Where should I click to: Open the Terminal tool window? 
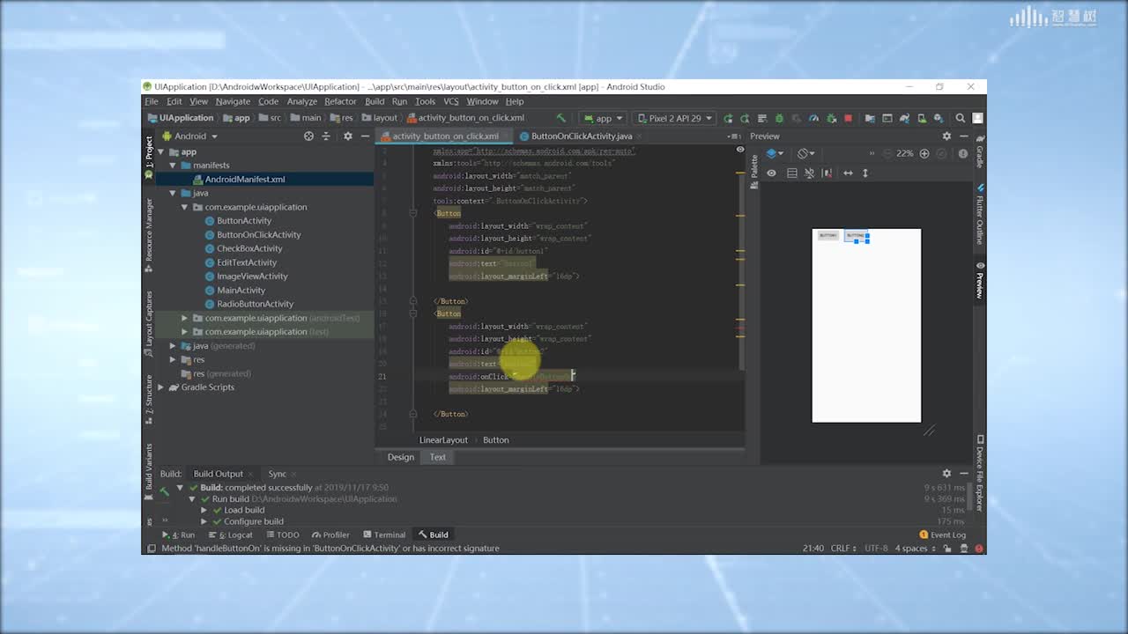[x=383, y=534]
